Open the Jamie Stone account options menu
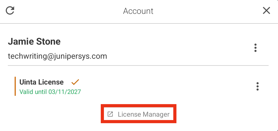This screenshot has width=278, height=131. click(255, 48)
